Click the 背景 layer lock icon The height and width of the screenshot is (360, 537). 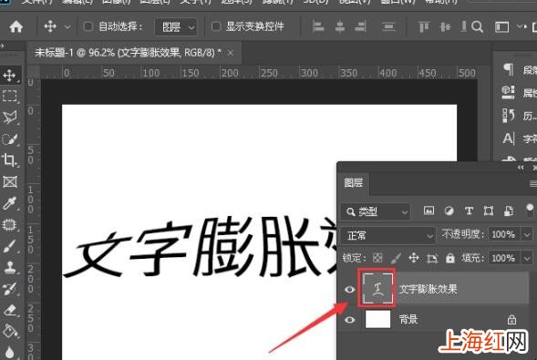[x=511, y=320]
